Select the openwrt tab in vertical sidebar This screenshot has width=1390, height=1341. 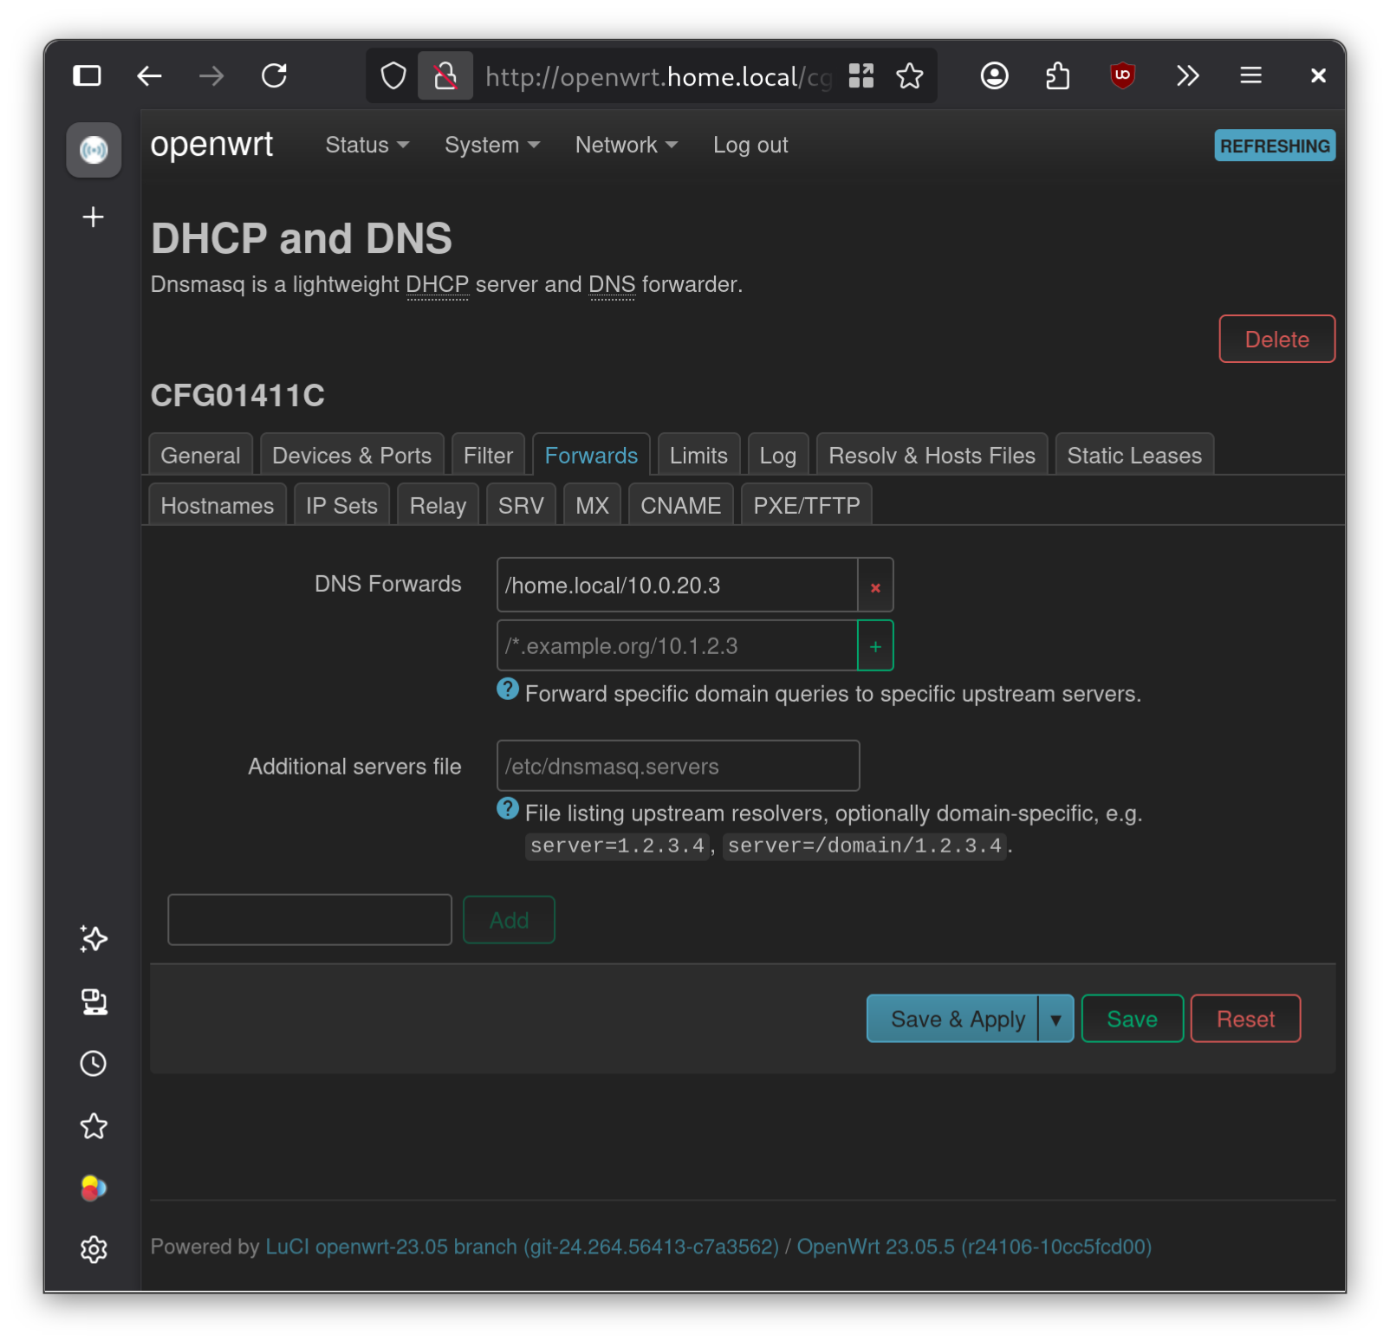[x=94, y=150]
